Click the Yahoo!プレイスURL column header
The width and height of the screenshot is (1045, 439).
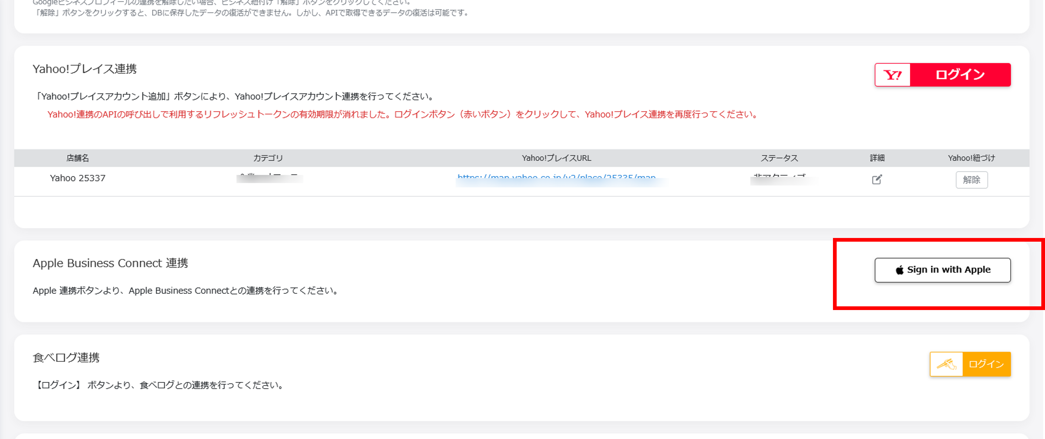click(x=556, y=158)
